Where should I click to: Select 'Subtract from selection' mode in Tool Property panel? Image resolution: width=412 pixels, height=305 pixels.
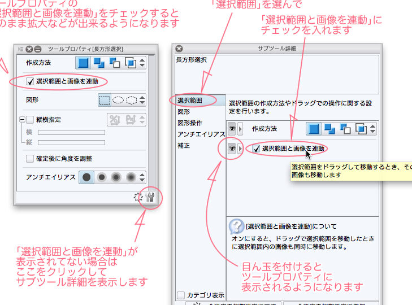point(115,63)
